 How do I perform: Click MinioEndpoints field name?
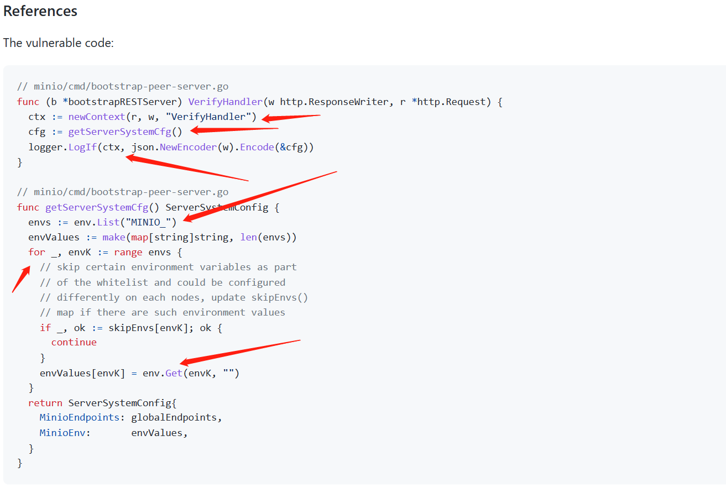[x=80, y=417]
